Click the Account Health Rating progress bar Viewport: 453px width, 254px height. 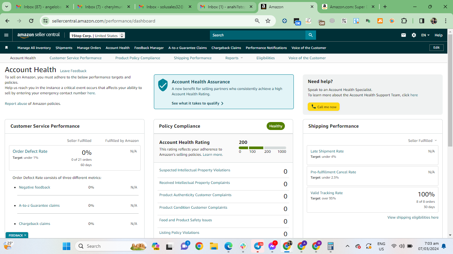click(262, 148)
